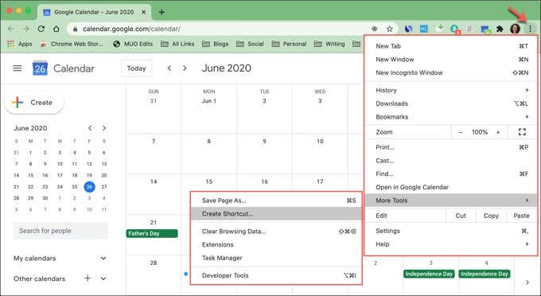Collapse Other calendars section

103,278
